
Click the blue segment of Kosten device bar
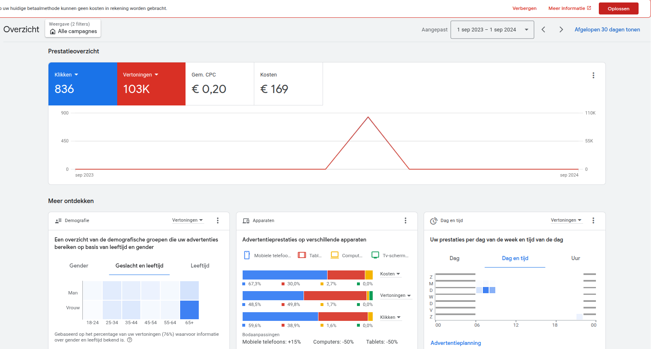(285, 275)
